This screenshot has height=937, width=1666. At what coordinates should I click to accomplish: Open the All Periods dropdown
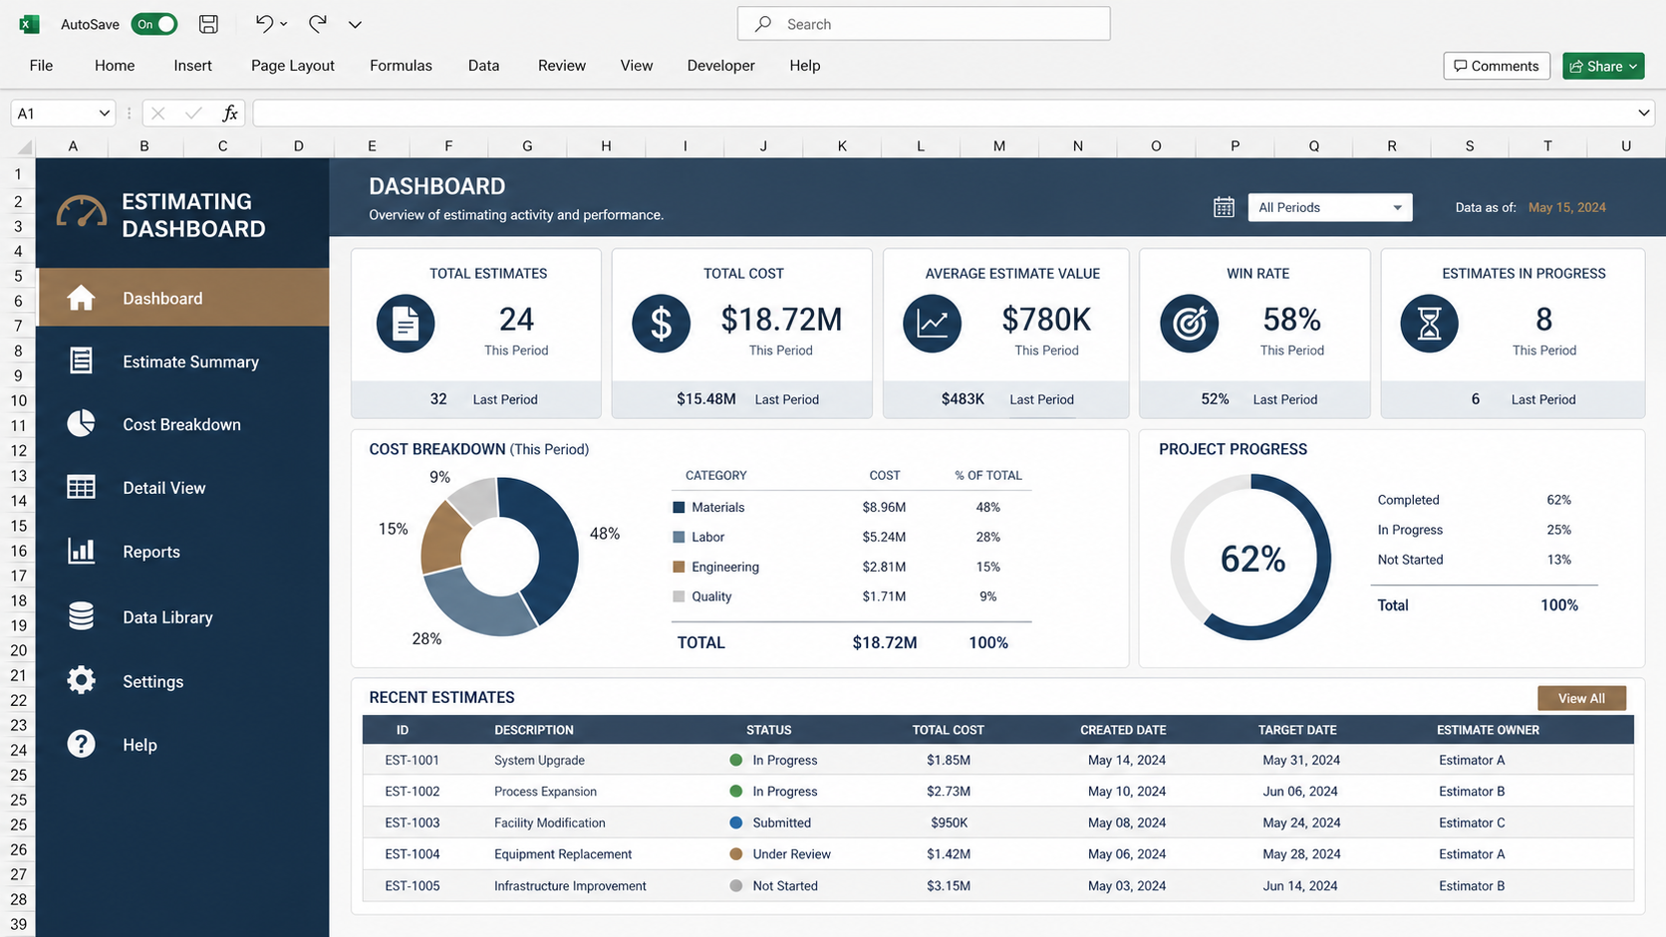(1330, 207)
